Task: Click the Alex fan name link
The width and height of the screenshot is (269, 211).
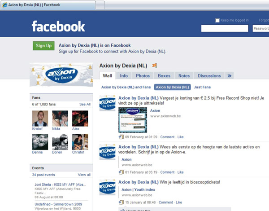Action: click(76, 129)
